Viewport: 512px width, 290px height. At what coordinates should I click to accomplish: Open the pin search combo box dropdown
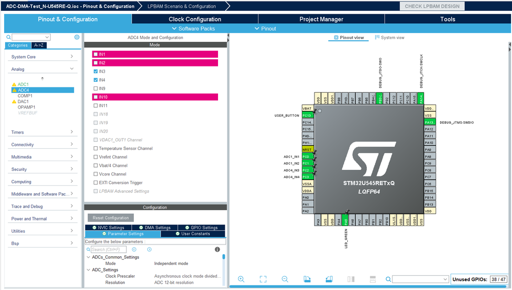click(x=445, y=279)
